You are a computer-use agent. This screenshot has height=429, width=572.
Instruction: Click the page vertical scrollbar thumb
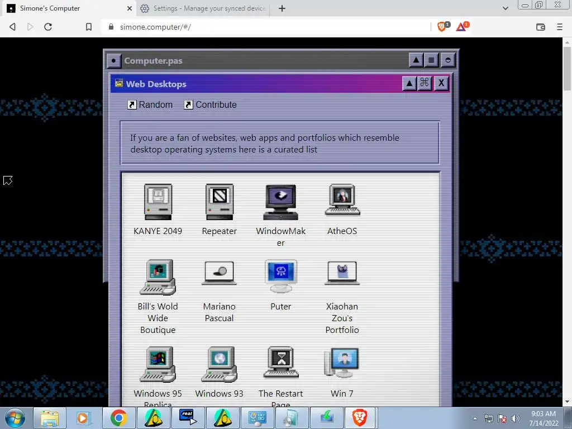coord(568,68)
